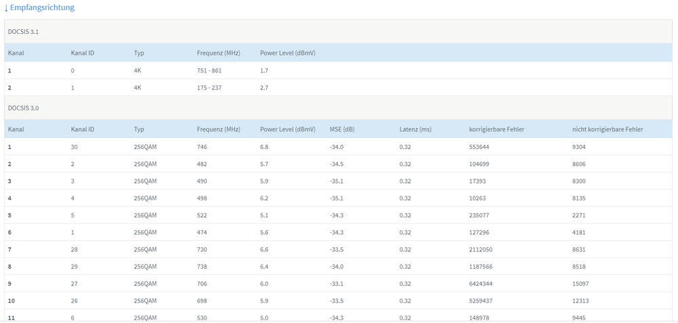Select frequency value 474

(202, 232)
